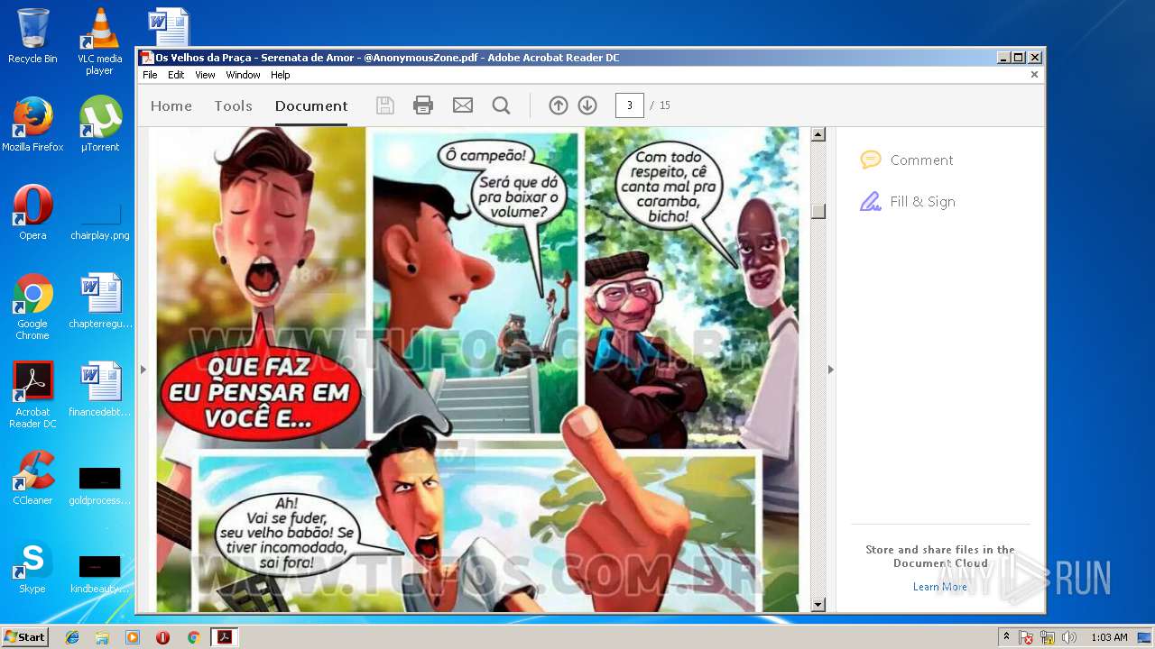Viewport: 1155px width, 649px height.
Task: Open the Fill & Sign tool
Action: (x=908, y=201)
